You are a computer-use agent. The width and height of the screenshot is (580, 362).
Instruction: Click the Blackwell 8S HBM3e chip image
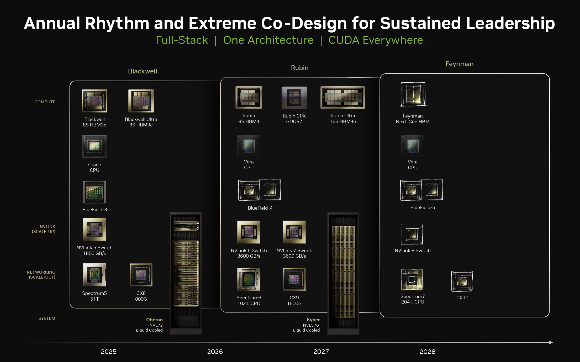(x=94, y=101)
